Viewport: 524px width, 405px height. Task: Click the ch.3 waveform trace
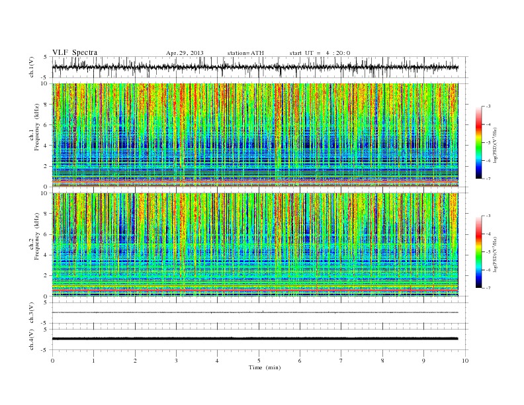pos(255,312)
